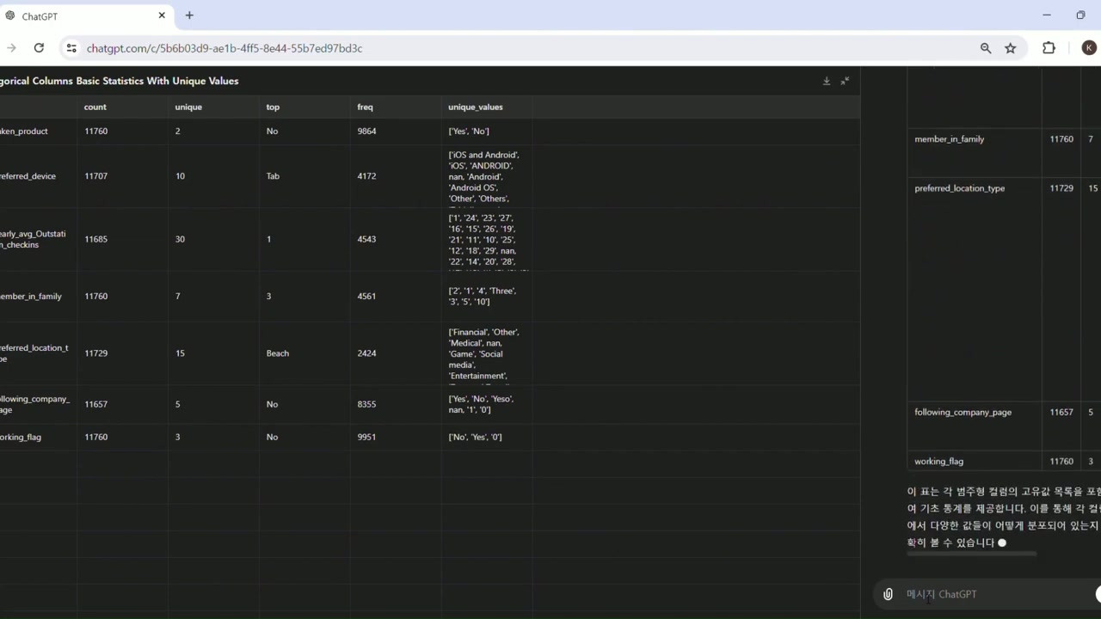Viewport: 1101px width, 619px height.
Task: Open site information icon in address bar
Action: [71, 48]
